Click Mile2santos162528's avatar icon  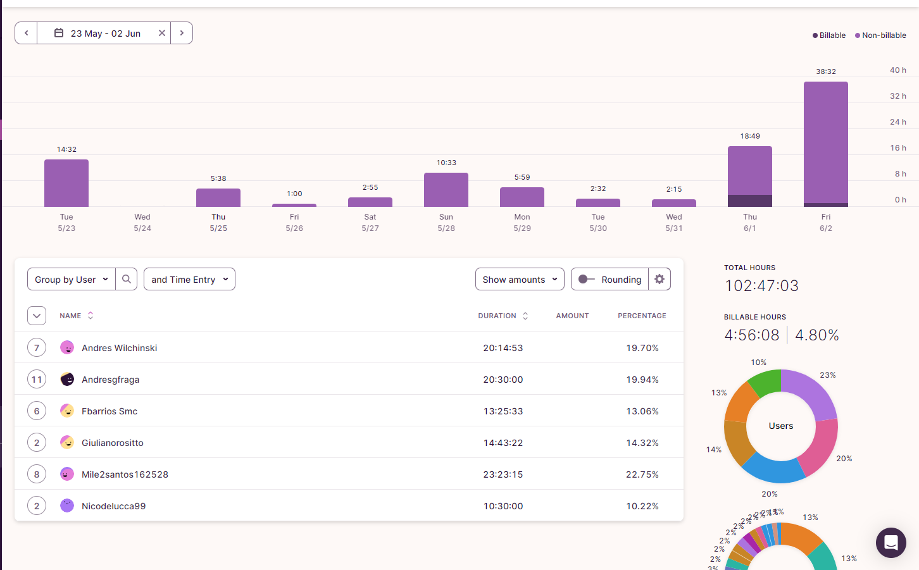tap(67, 474)
